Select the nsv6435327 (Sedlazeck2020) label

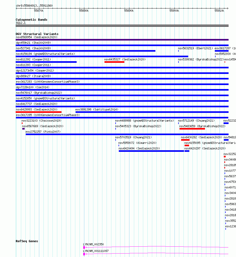pos(125,60)
